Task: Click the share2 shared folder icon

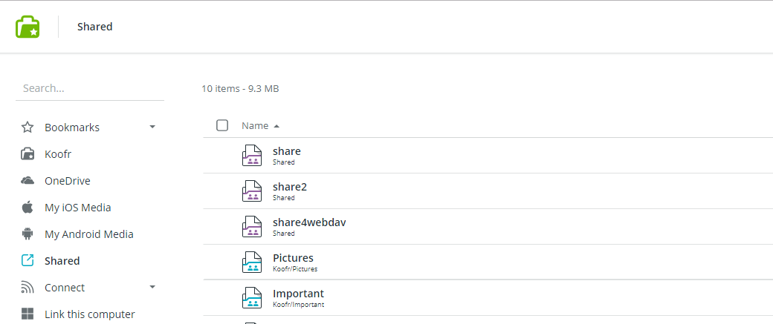Action: 252,191
